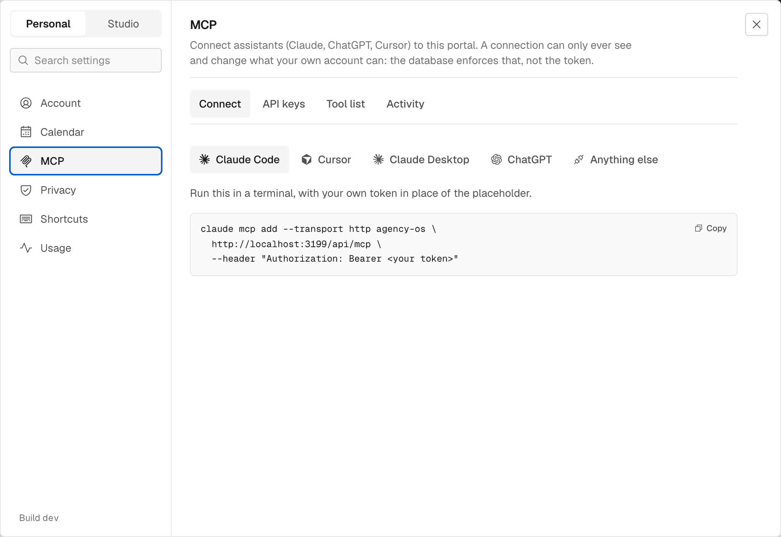The width and height of the screenshot is (781, 537).
Task: Choose the Anything else label
Action: [x=624, y=159]
